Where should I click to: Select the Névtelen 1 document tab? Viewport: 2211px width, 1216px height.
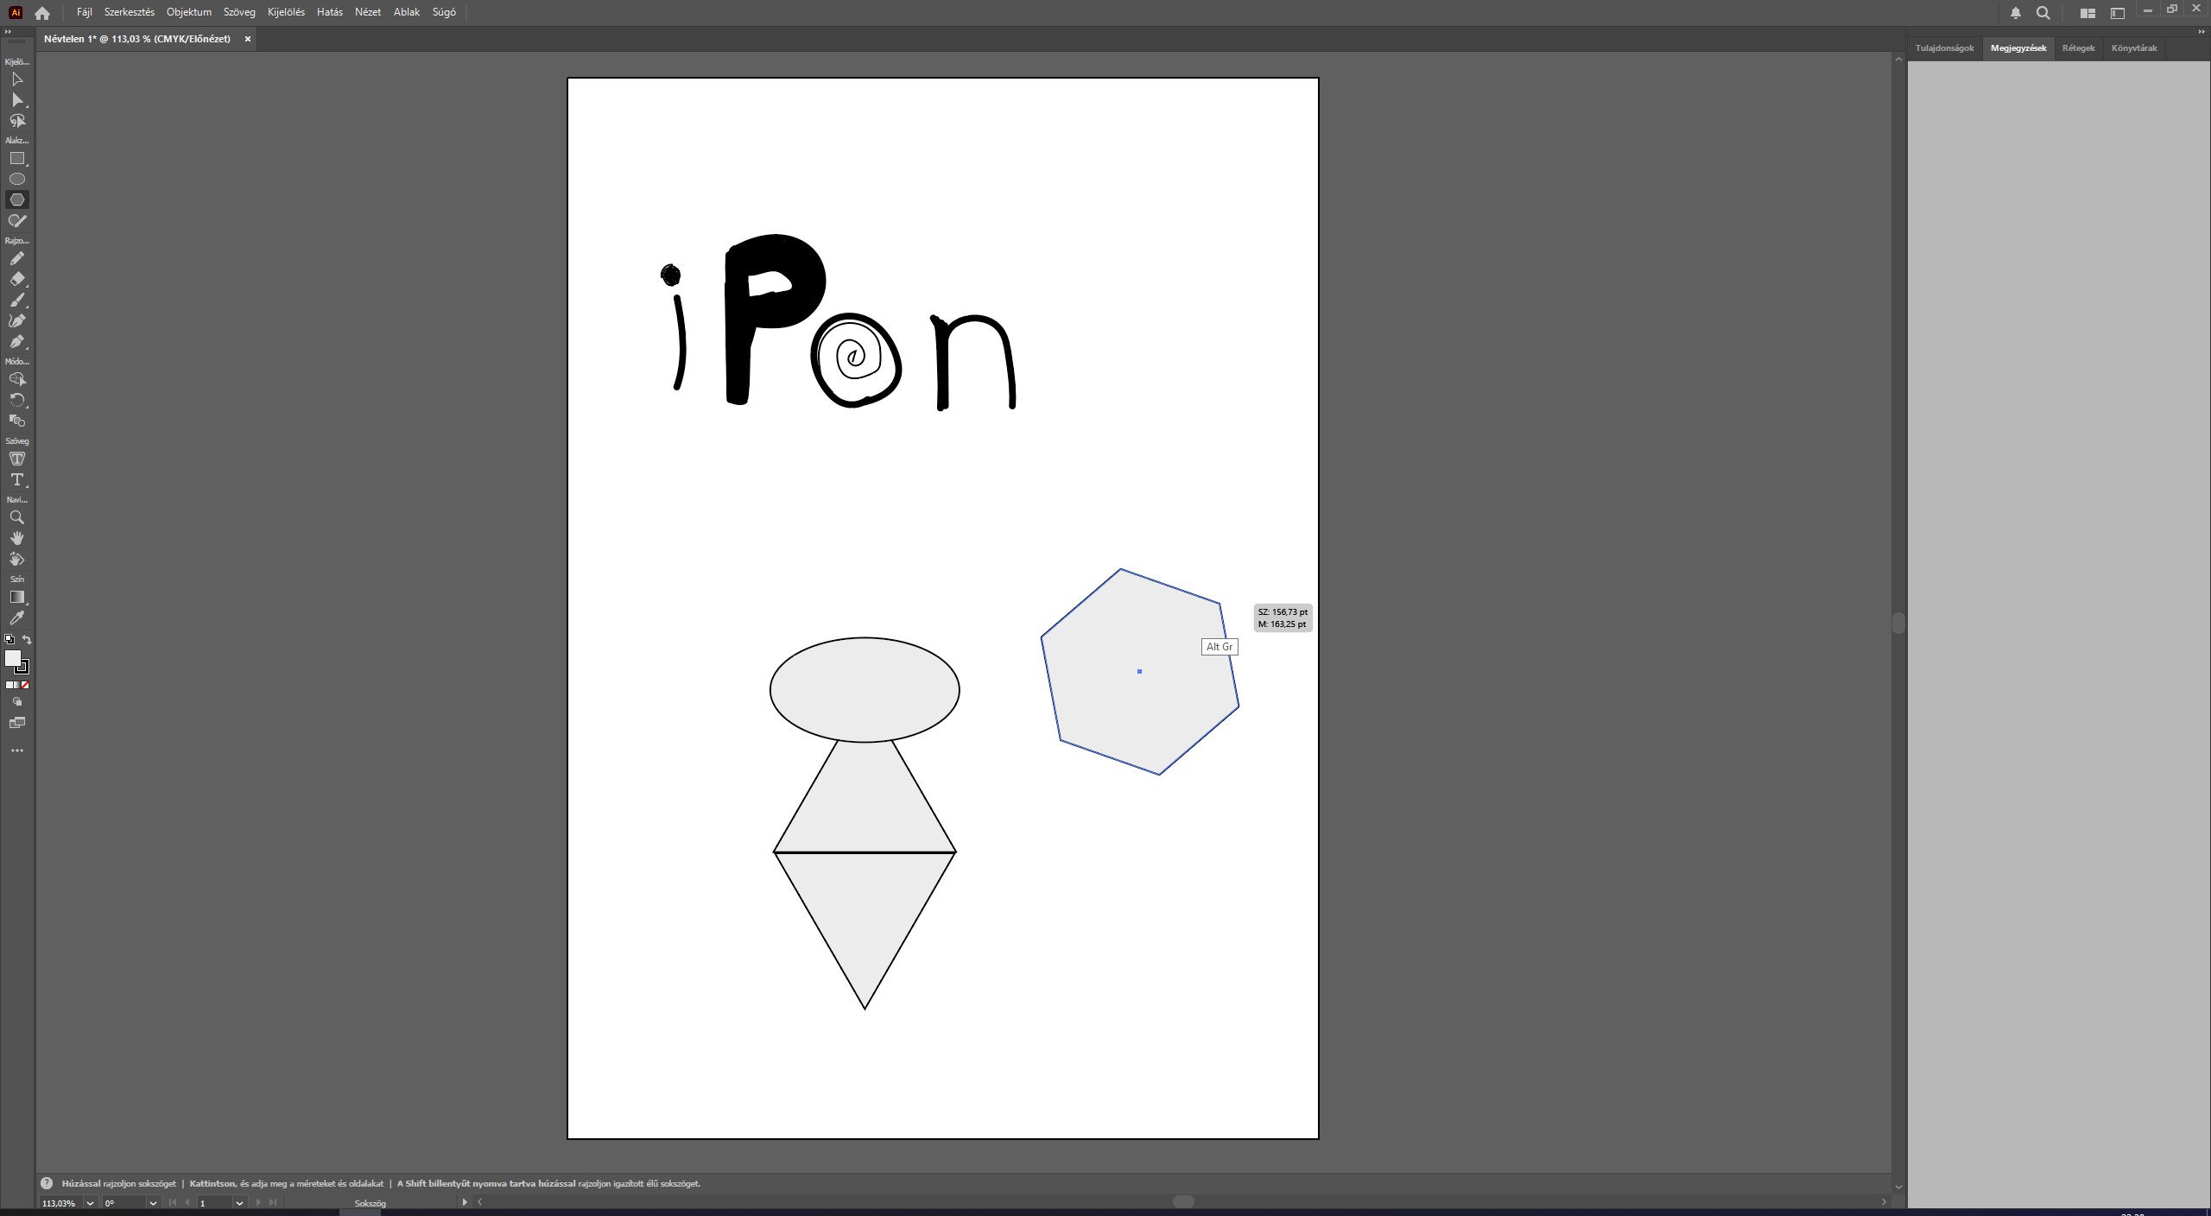pyautogui.click(x=137, y=39)
